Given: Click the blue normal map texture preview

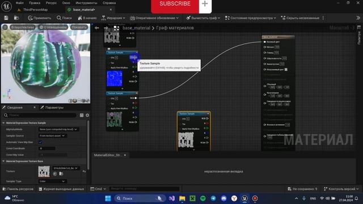Looking at the screenshot, I should pyautogui.click(x=115, y=79).
